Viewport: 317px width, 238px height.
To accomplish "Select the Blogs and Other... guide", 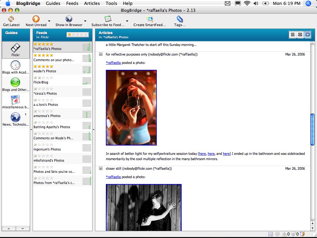I will [x=16, y=85].
